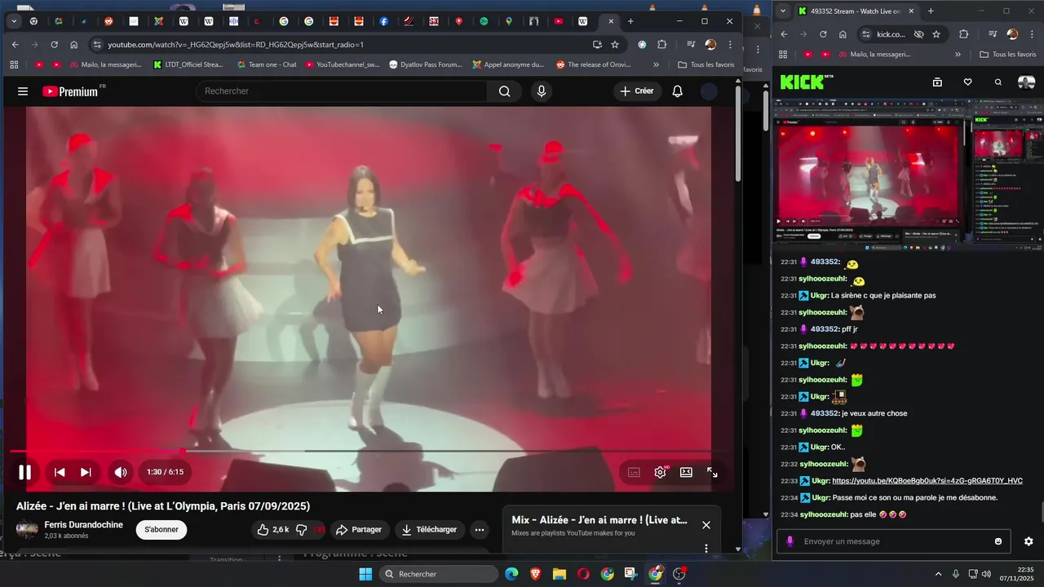Open the Chrome menu in the YouTube window
The image size is (1044, 587).
(x=730, y=45)
